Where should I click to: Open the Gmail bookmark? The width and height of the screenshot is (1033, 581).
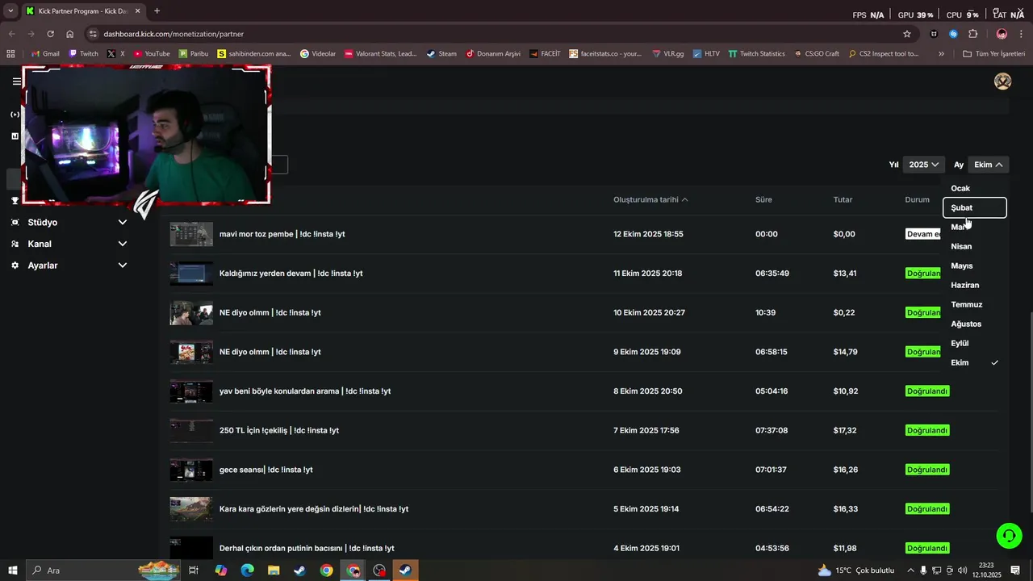click(44, 54)
